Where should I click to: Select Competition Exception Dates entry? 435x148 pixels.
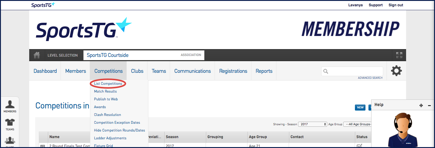click(117, 123)
